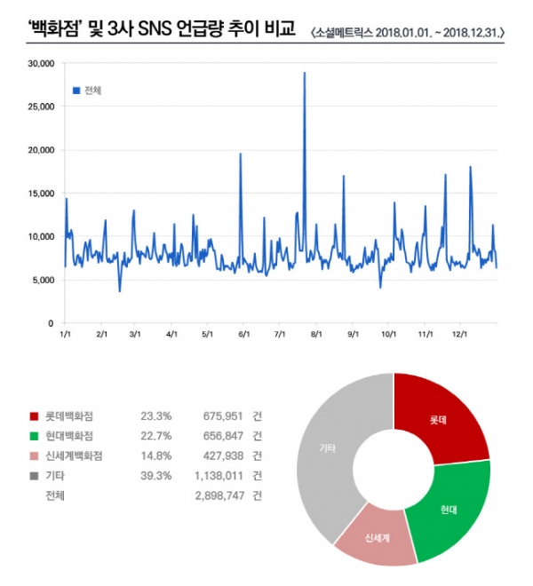Click the pink 신세계백화점 legend swatch
The height and width of the screenshot is (586, 533).
click(34, 456)
